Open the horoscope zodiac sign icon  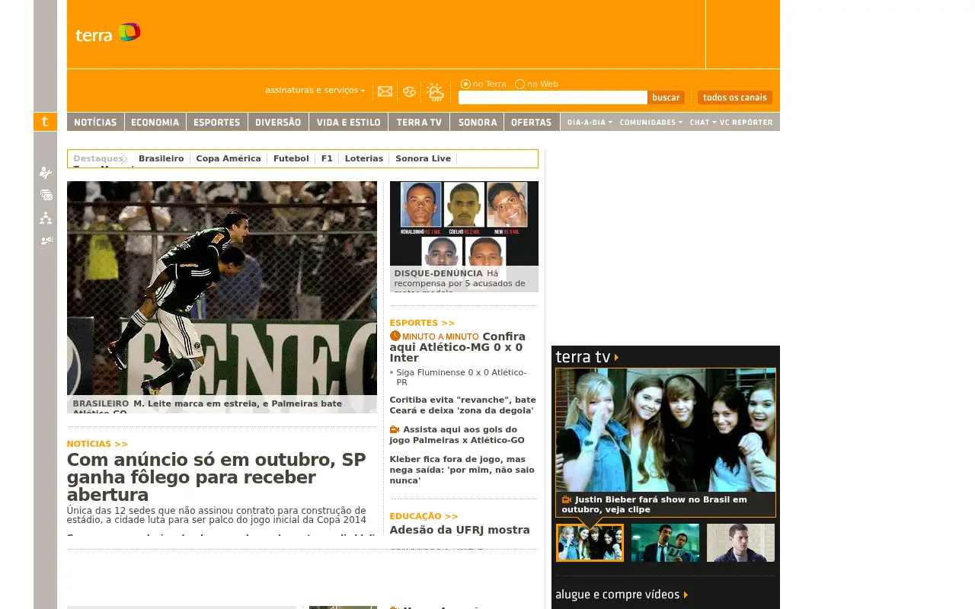coord(410,92)
